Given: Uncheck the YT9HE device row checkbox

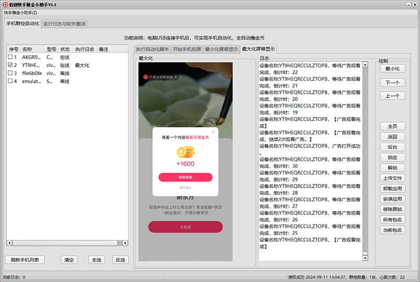Looking at the screenshot, I should pos(10,65).
